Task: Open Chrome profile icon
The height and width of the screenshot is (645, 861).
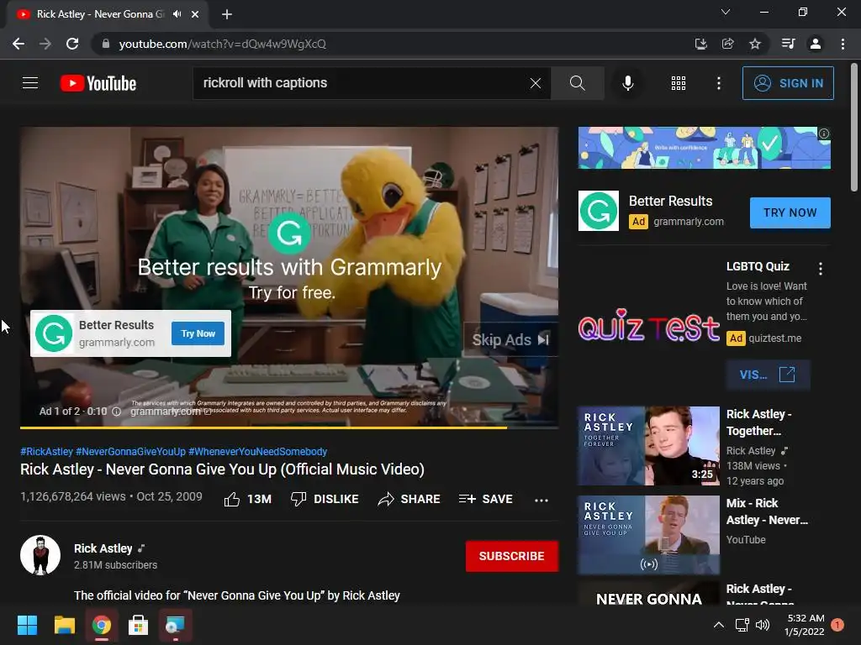Action: pos(816,44)
